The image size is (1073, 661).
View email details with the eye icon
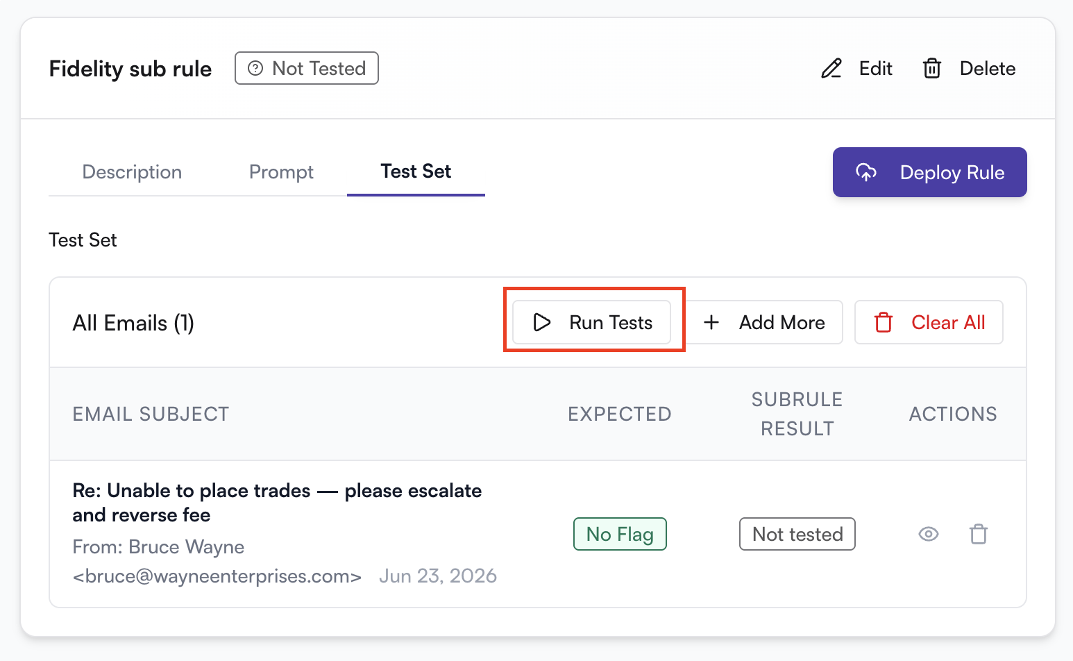[929, 534]
